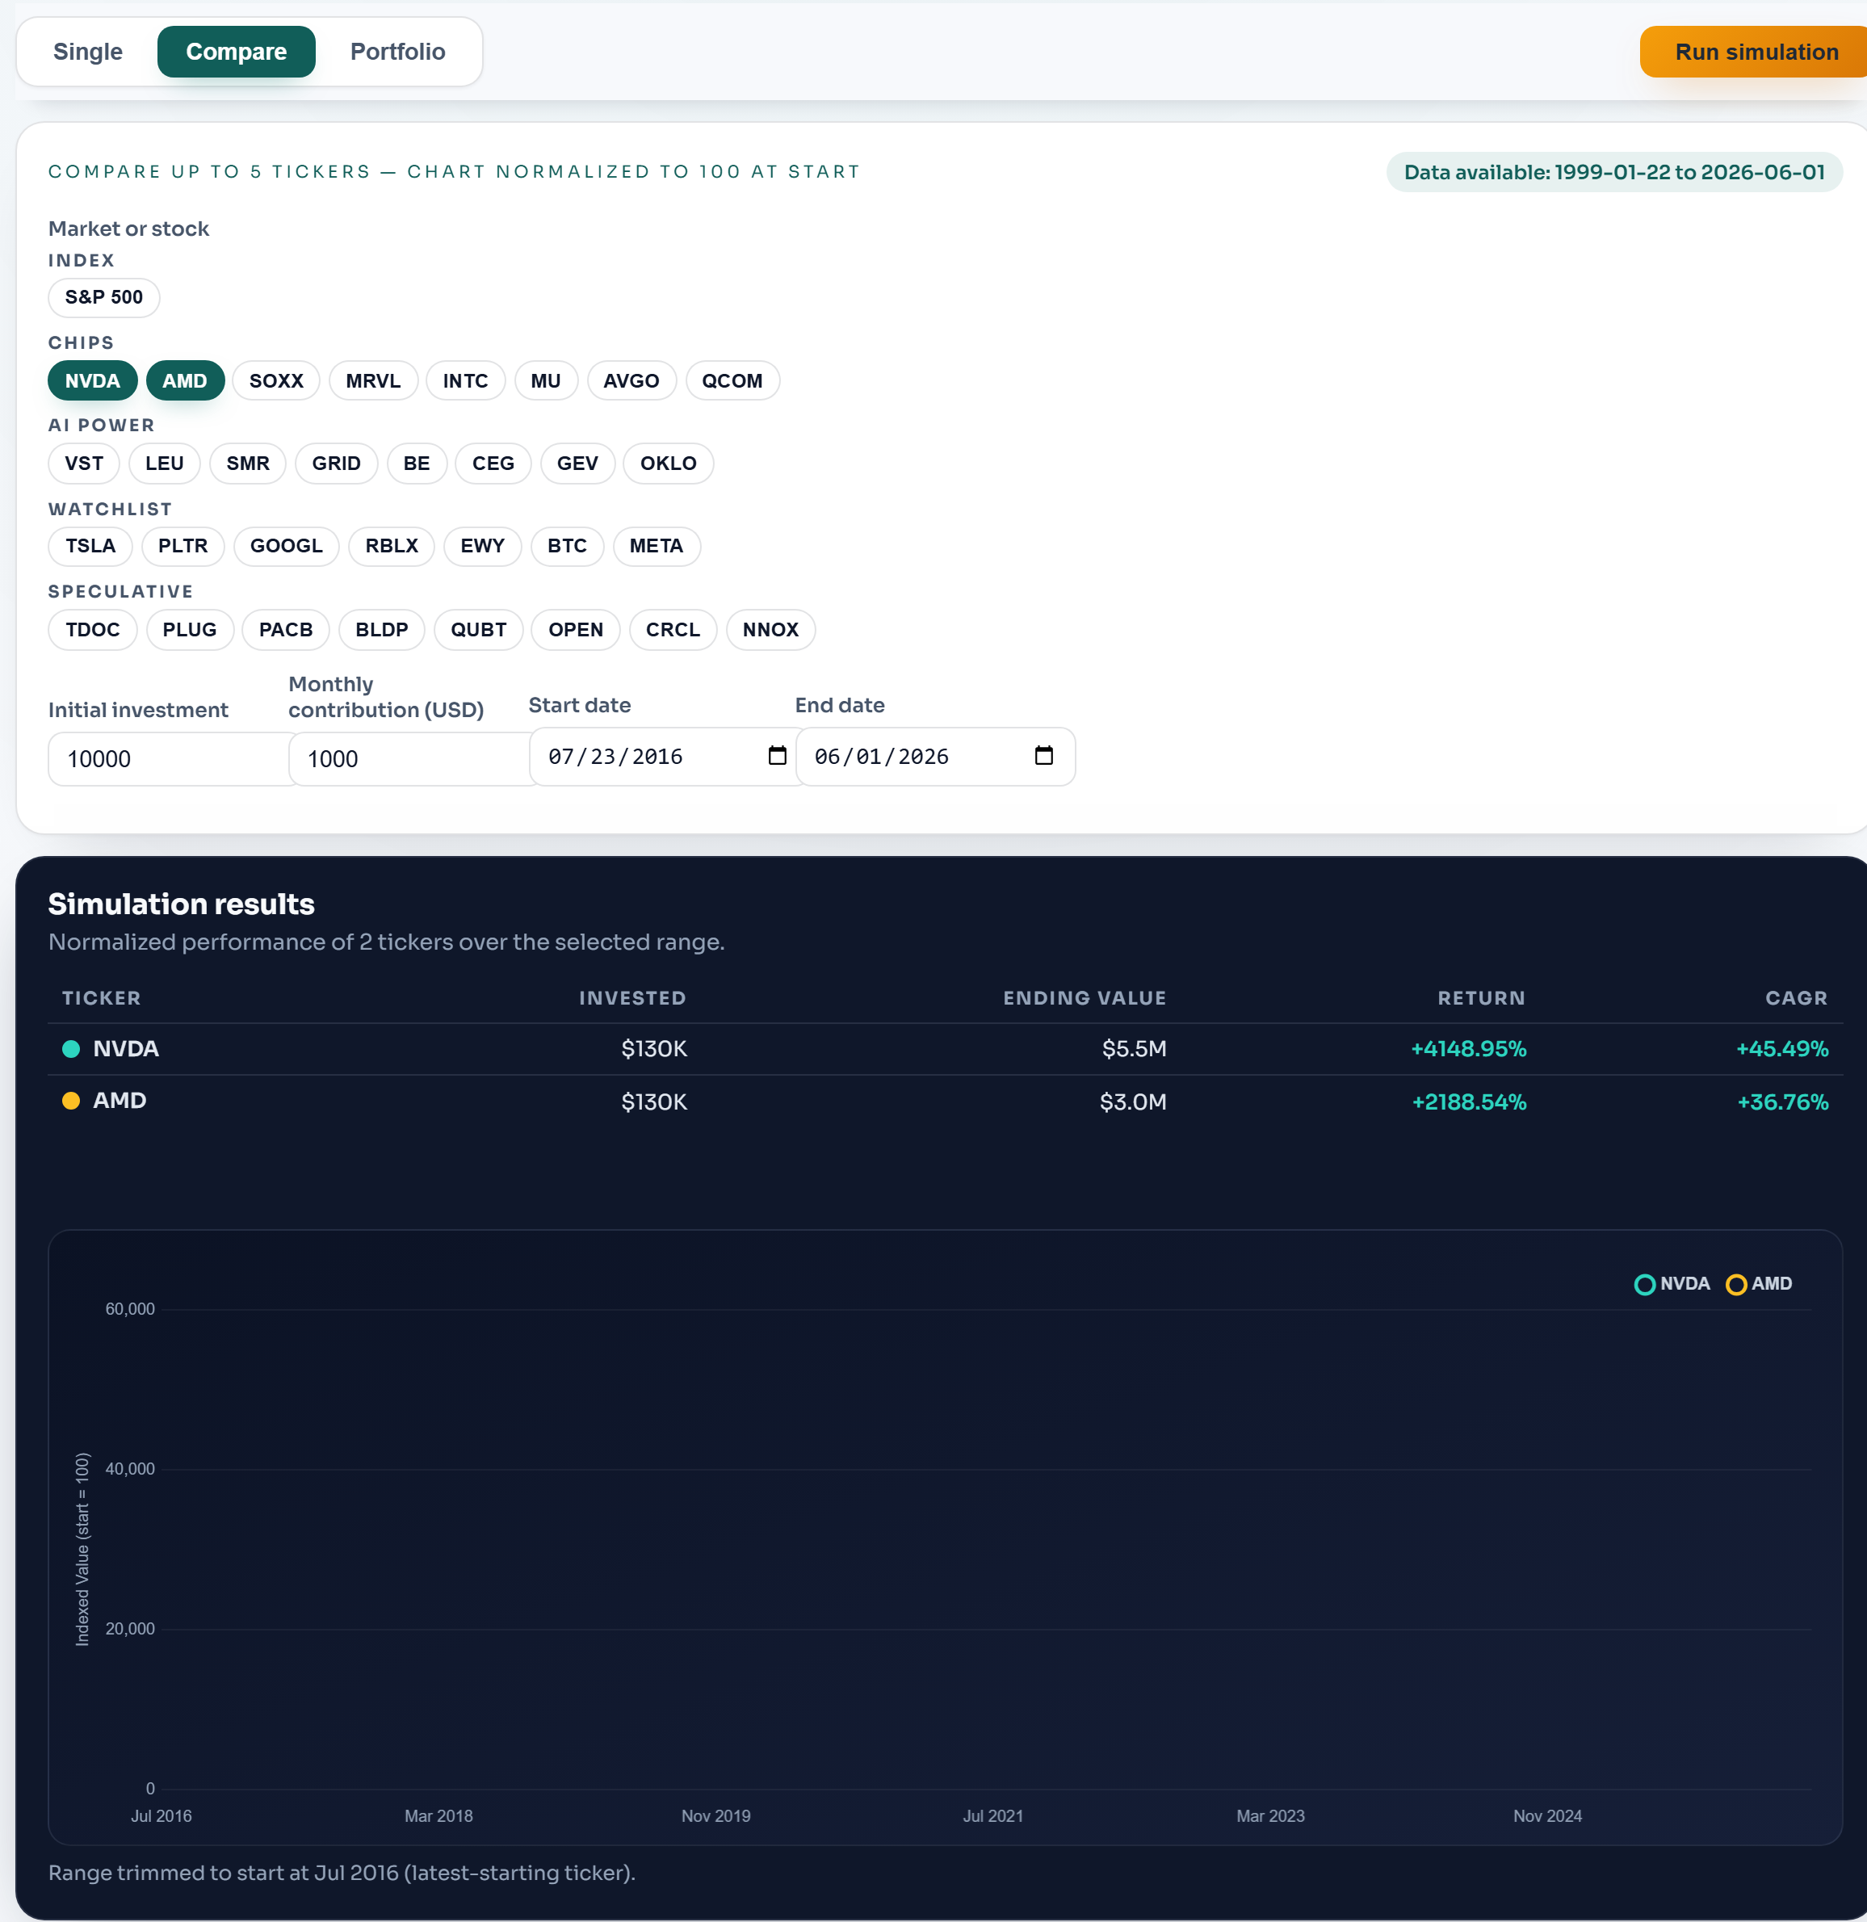Switch to Single mode tab
Image resolution: width=1867 pixels, height=1922 pixels.
88,52
